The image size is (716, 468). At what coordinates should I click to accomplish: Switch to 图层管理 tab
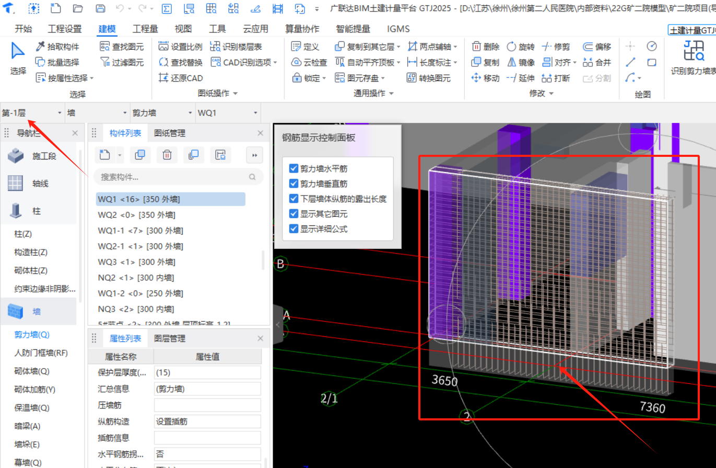click(x=170, y=338)
